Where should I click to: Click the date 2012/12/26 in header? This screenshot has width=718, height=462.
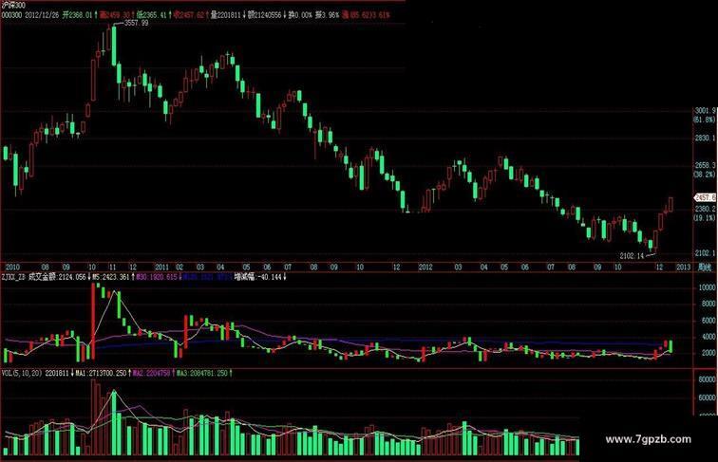point(42,15)
